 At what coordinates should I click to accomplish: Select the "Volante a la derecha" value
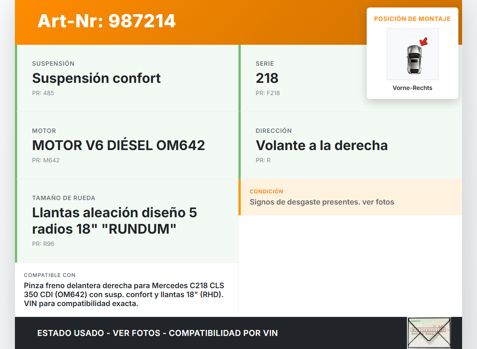322,145
